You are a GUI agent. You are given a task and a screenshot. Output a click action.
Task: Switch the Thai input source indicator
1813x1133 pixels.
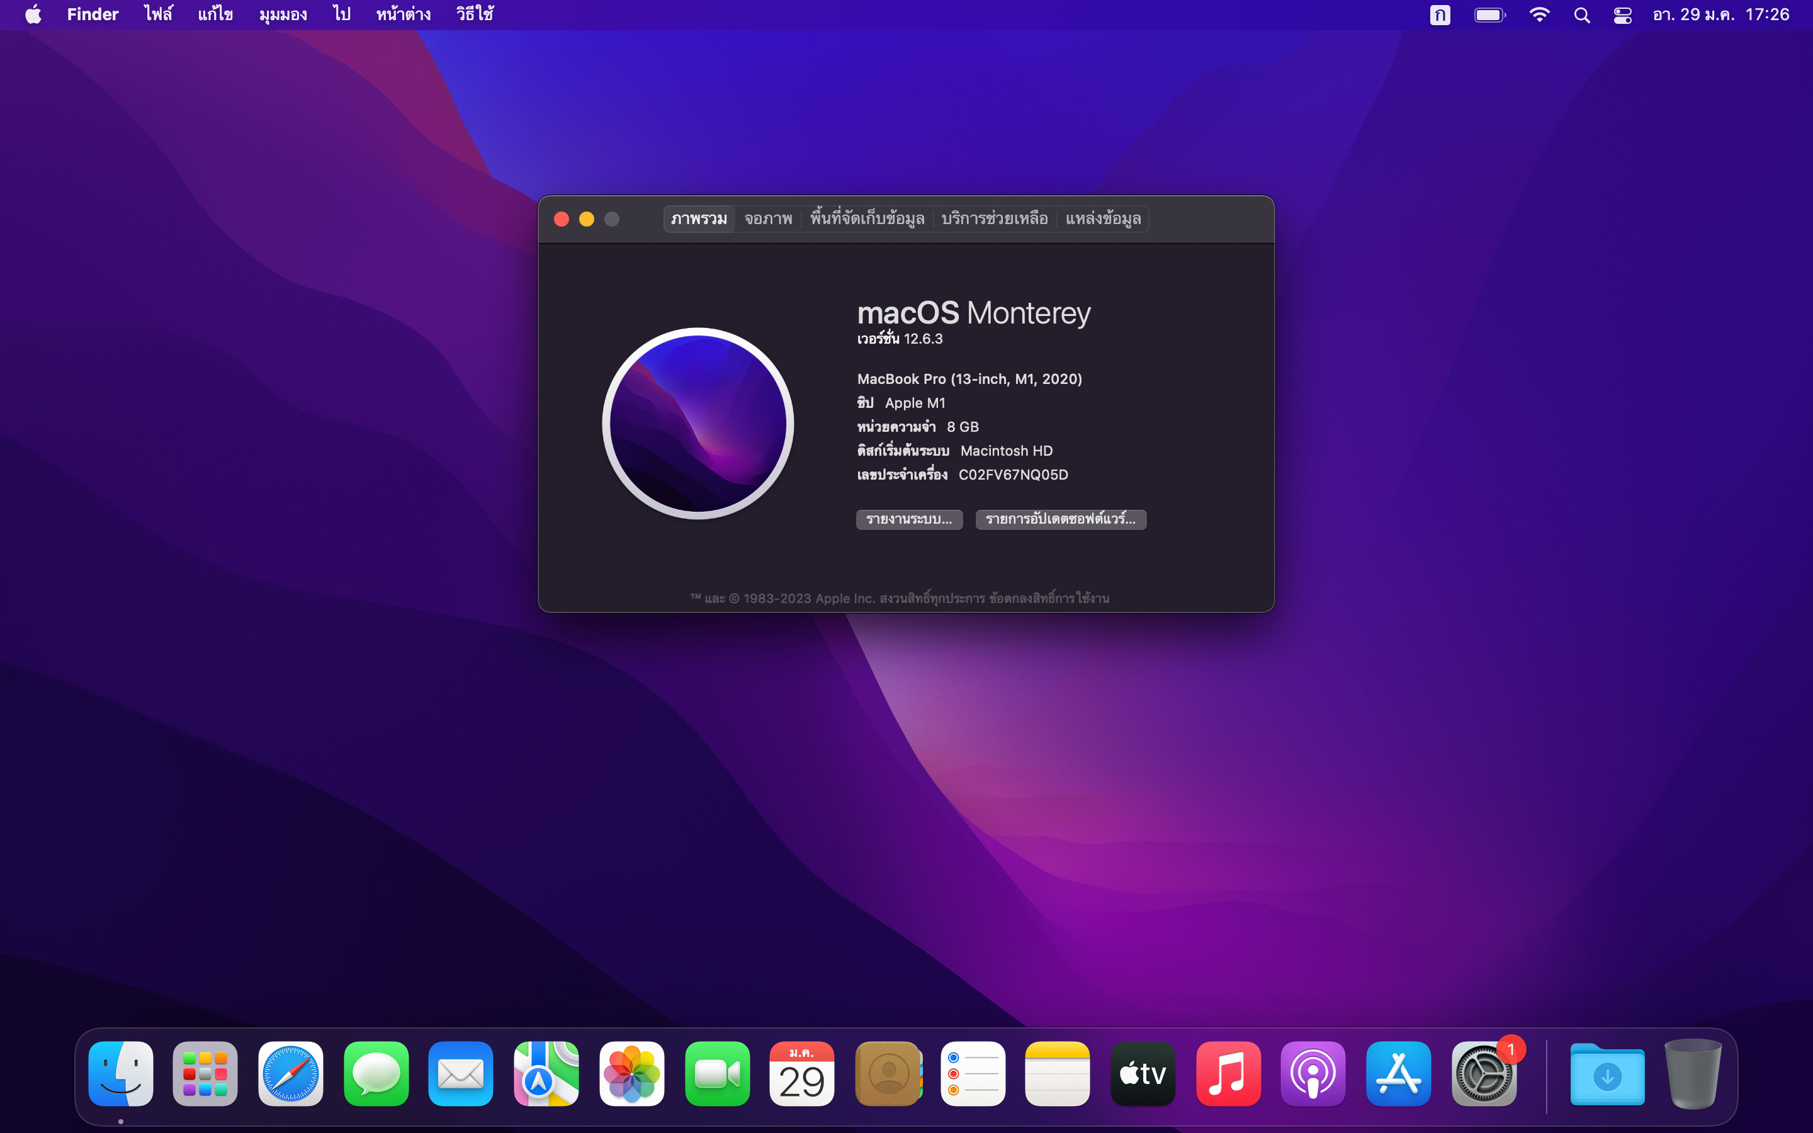(x=1439, y=15)
